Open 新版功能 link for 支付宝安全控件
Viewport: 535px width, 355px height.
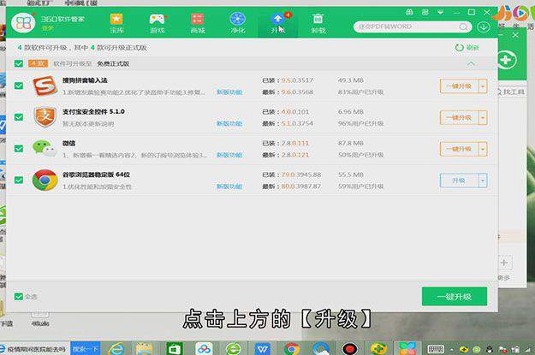pyautogui.click(x=229, y=123)
